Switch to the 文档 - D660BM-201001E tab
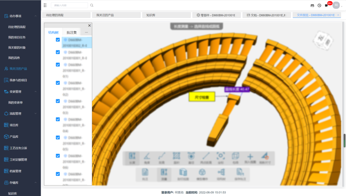The width and height of the screenshot is (346, 196). (267, 15)
